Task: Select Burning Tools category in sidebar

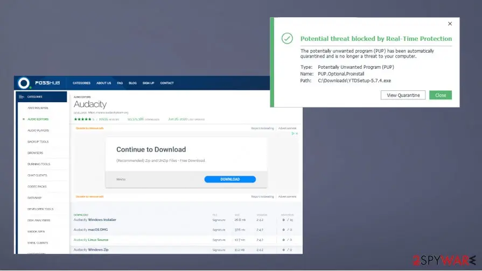Action: click(39, 164)
